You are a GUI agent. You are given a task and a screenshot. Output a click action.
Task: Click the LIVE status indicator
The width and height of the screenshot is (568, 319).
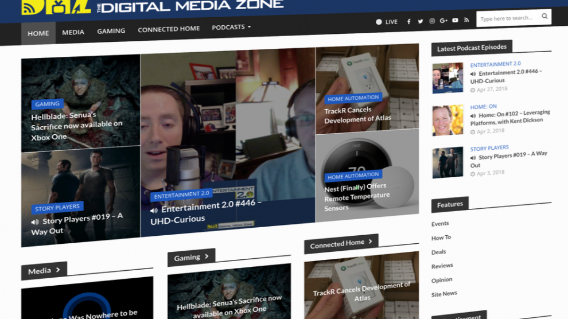tap(387, 22)
